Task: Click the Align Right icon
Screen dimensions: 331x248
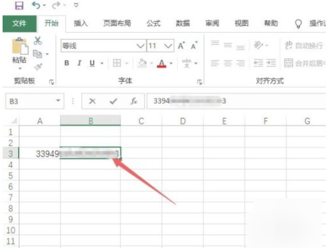Action: tap(240, 63)
